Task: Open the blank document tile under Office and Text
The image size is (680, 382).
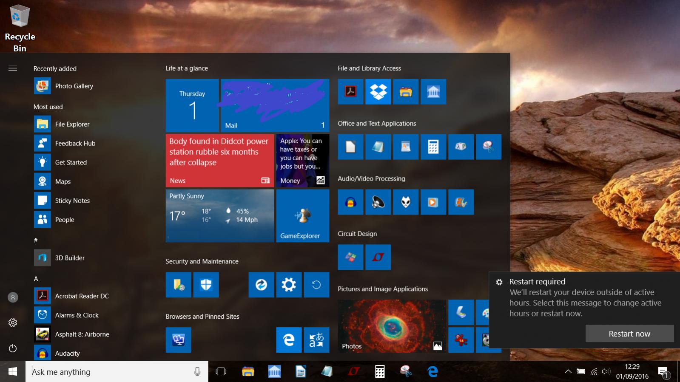Action: coord(350,147)
